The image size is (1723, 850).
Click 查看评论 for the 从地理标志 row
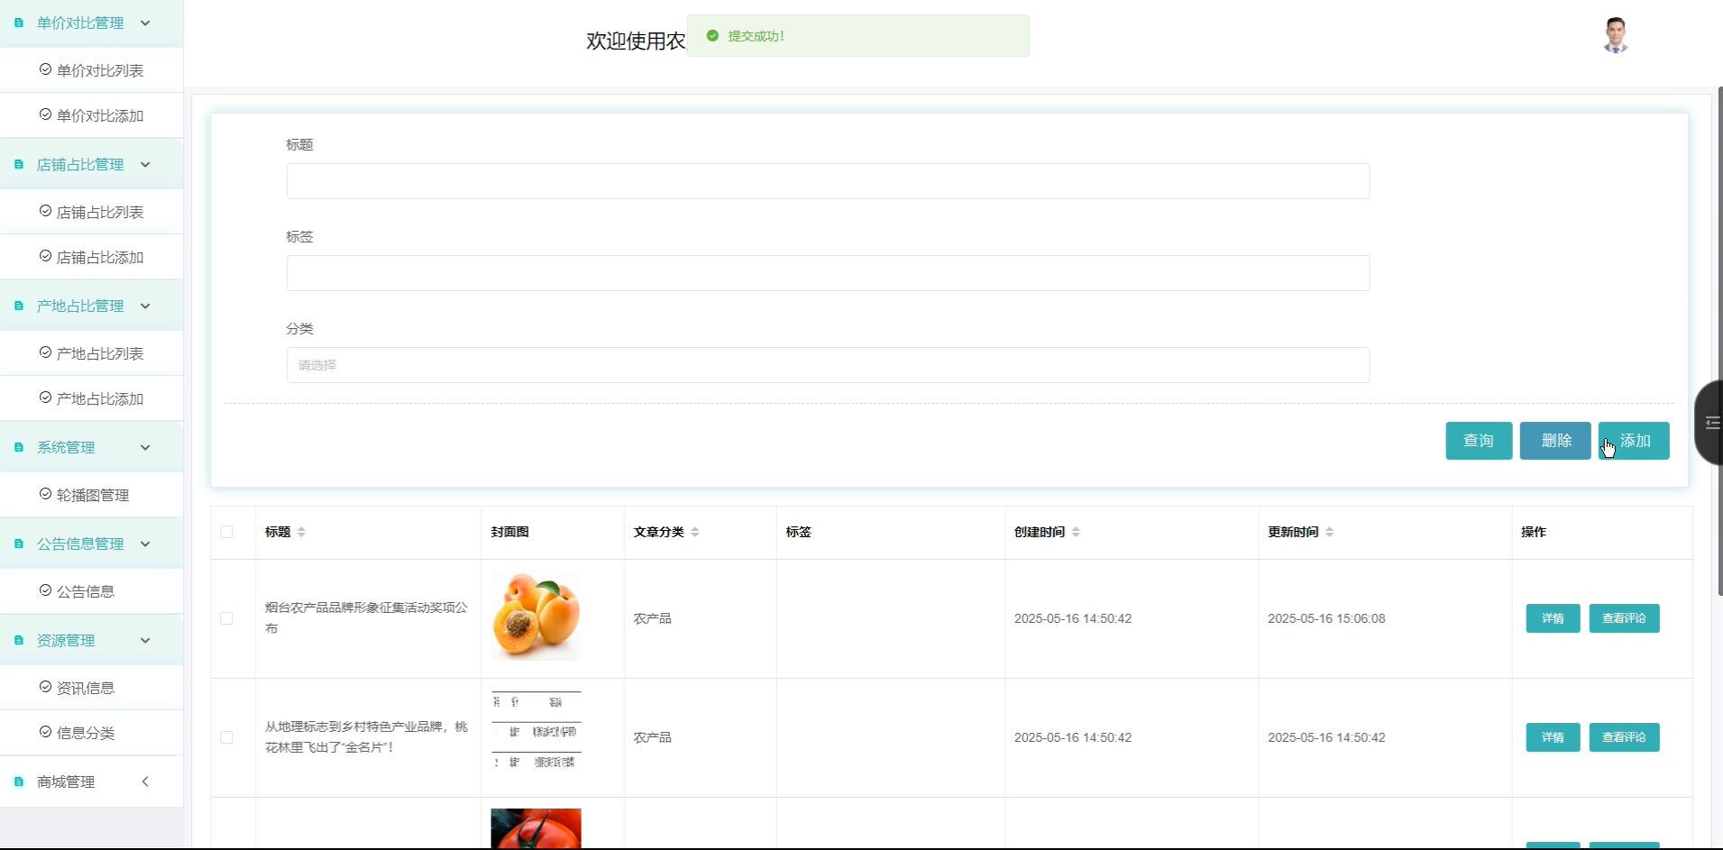pos(1624,737)
